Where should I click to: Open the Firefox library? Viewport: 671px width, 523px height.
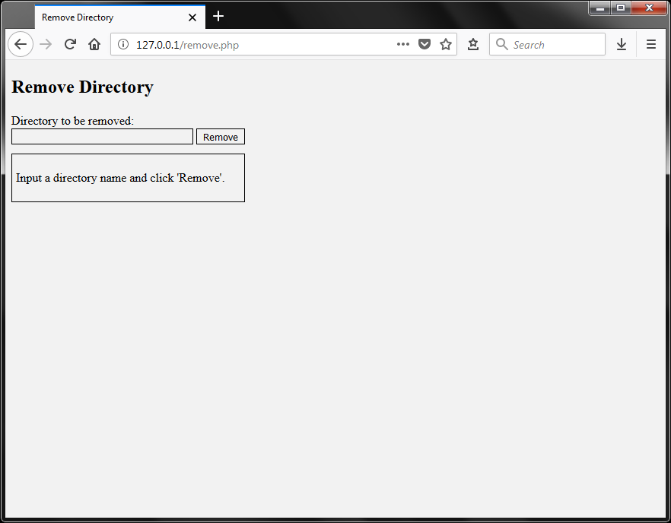(x=472, y=44)
